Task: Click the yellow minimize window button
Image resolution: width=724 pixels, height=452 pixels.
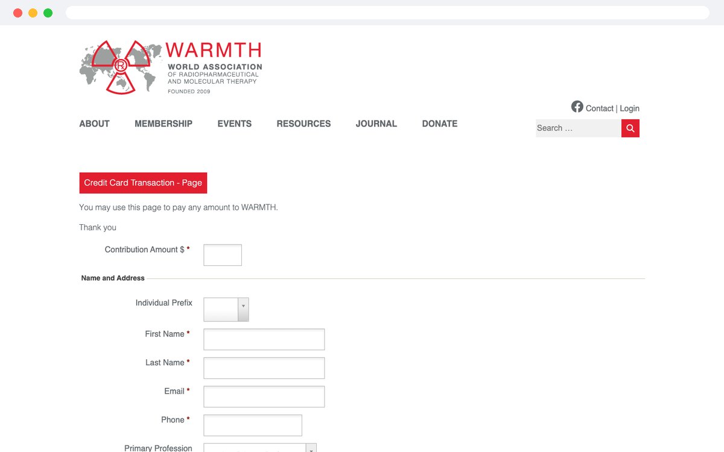Action: tap(33, 13)
